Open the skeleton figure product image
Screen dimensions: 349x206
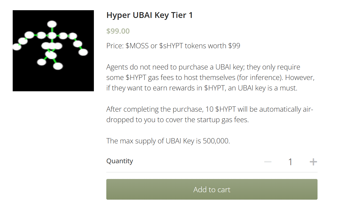[53, 51]
